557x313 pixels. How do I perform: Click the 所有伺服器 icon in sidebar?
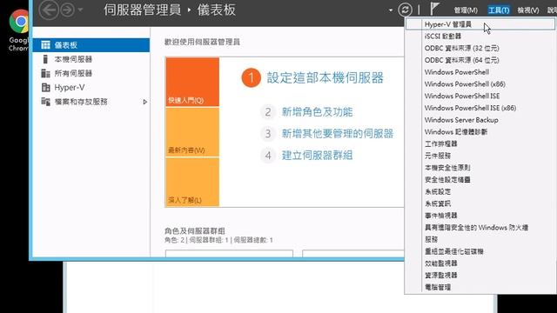45,73
